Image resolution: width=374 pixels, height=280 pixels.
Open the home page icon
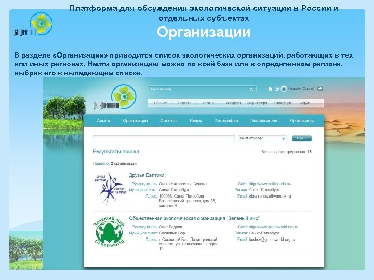click(270, 89)
